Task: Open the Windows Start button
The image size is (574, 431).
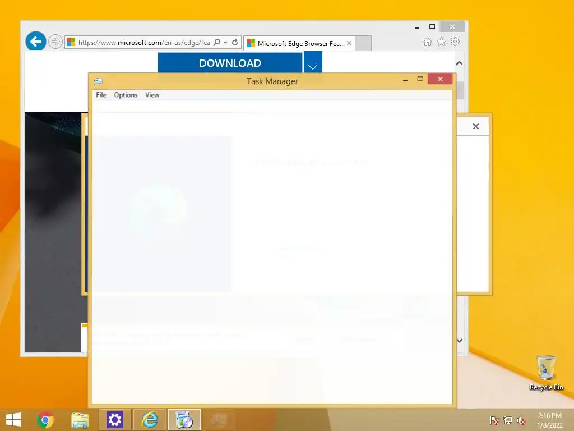Action: pos(13,420)
